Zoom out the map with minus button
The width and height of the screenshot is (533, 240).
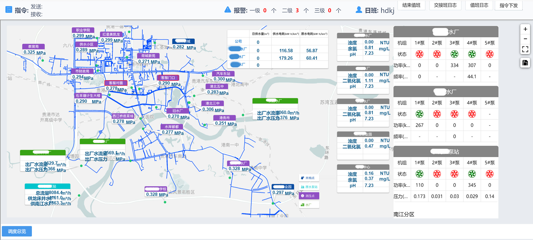(525, 39)
